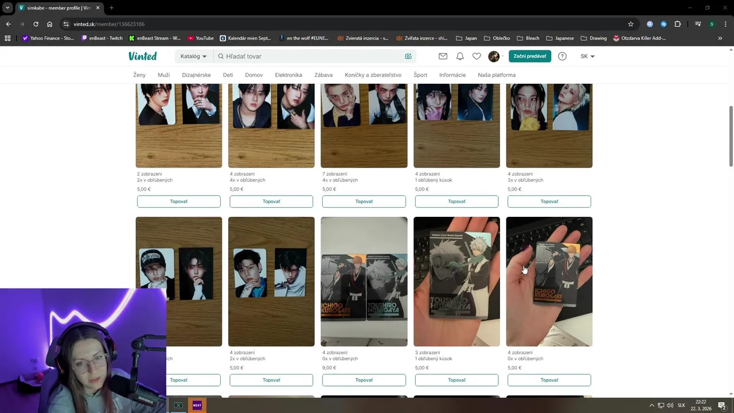Open the Muži category
This screenshot has width=734, height=413.
[163, 75]
